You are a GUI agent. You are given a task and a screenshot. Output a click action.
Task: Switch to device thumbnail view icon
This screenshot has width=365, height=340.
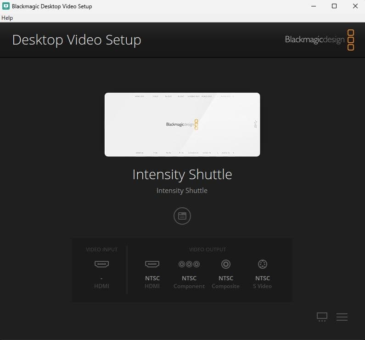pos(322,317)
